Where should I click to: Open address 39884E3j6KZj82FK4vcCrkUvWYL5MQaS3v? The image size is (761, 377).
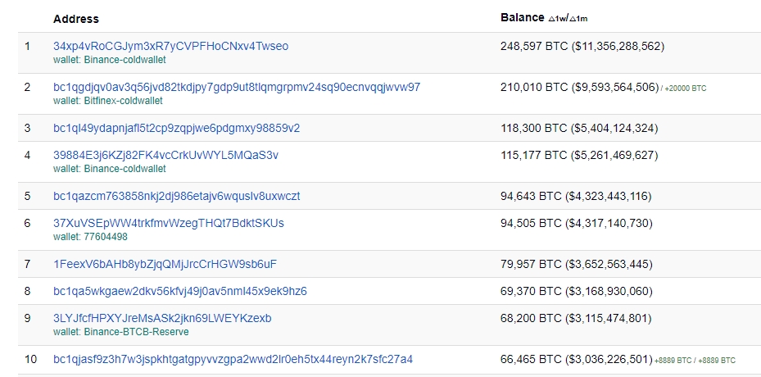(x=165, y=155)
